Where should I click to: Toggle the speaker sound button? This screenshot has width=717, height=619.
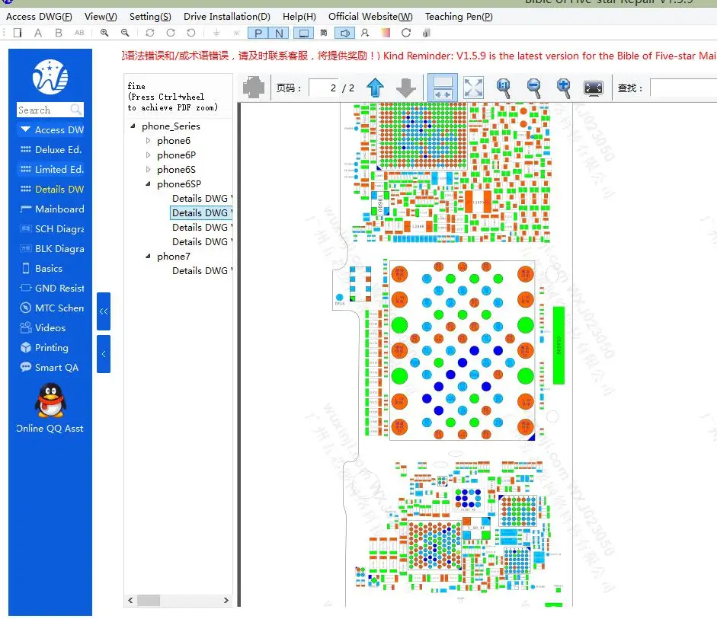pos(344,33)
